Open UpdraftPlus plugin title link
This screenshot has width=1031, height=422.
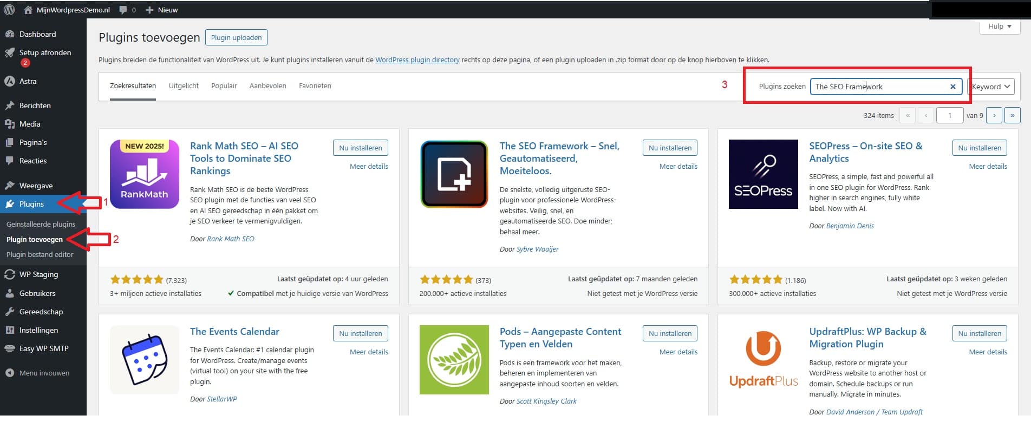(x=868, y=338)
